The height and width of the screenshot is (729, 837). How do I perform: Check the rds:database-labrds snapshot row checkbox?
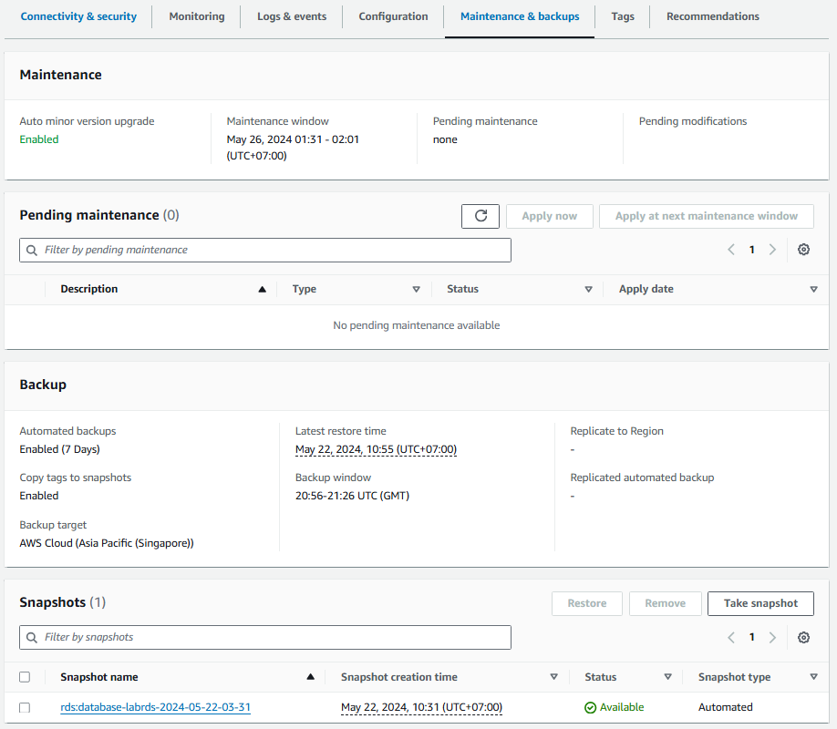pos(25,707)
